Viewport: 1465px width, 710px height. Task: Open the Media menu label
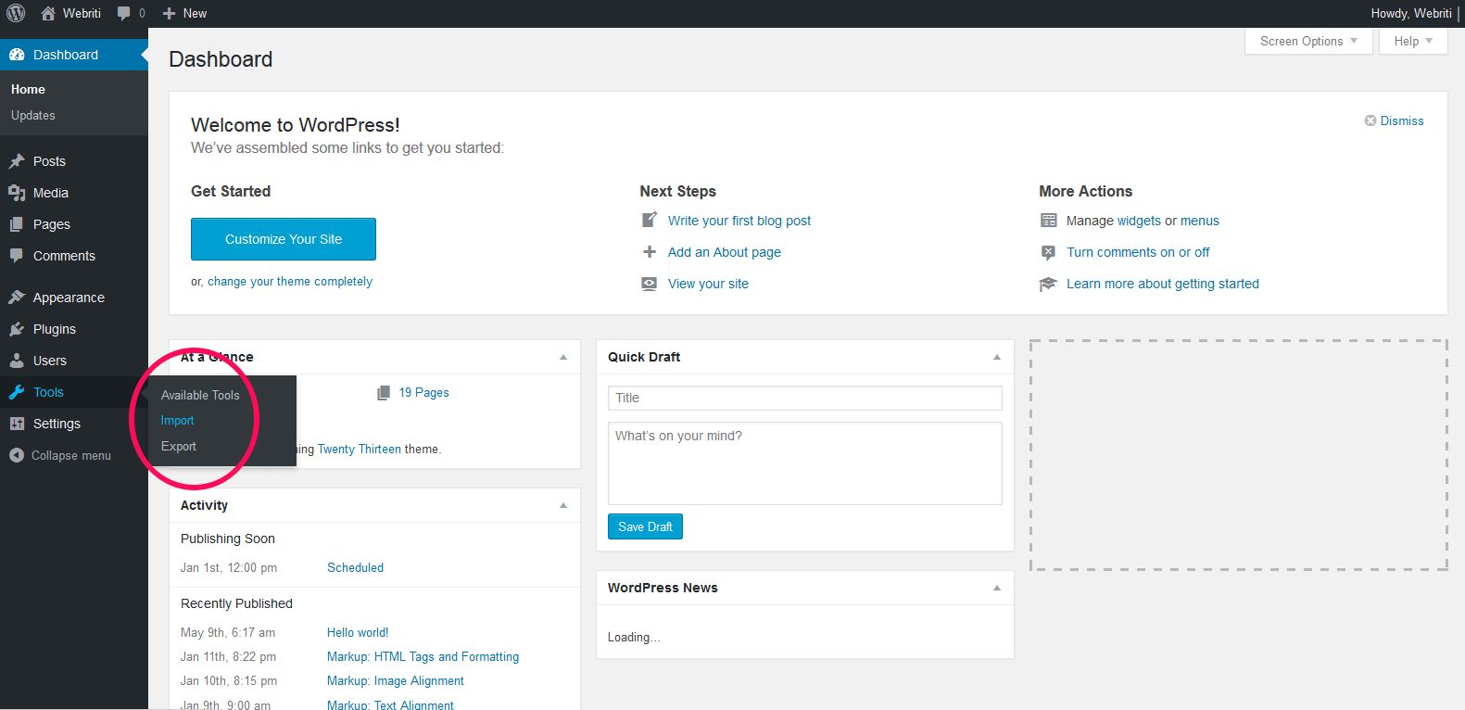coord(51,193)
